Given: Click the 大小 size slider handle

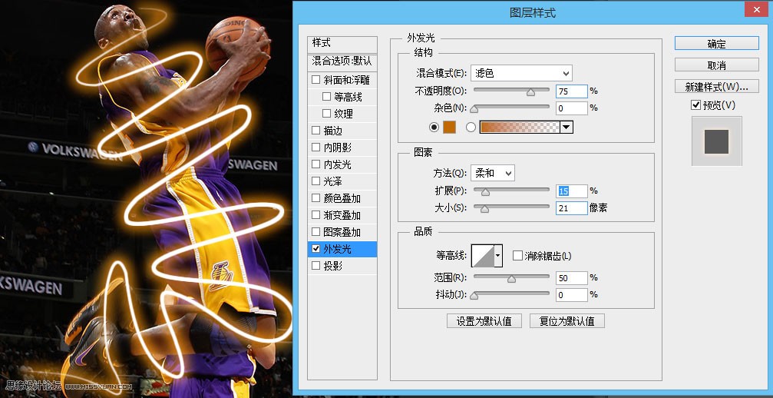Looking at the screenshot, I should 484,209.
